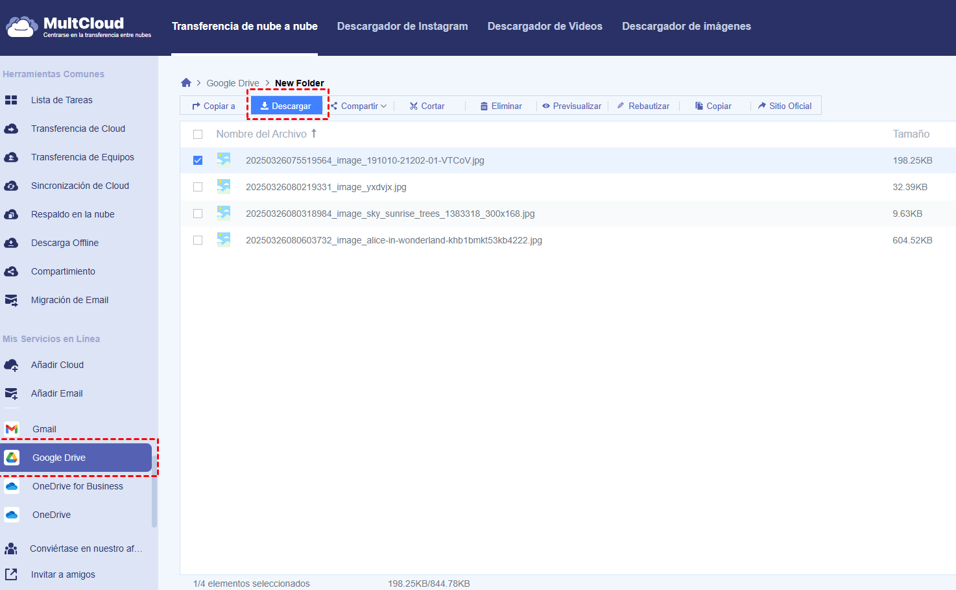Open the Transferencia de nube a nube tab
This screenshot has width=956, height=590.
point(245,27)
